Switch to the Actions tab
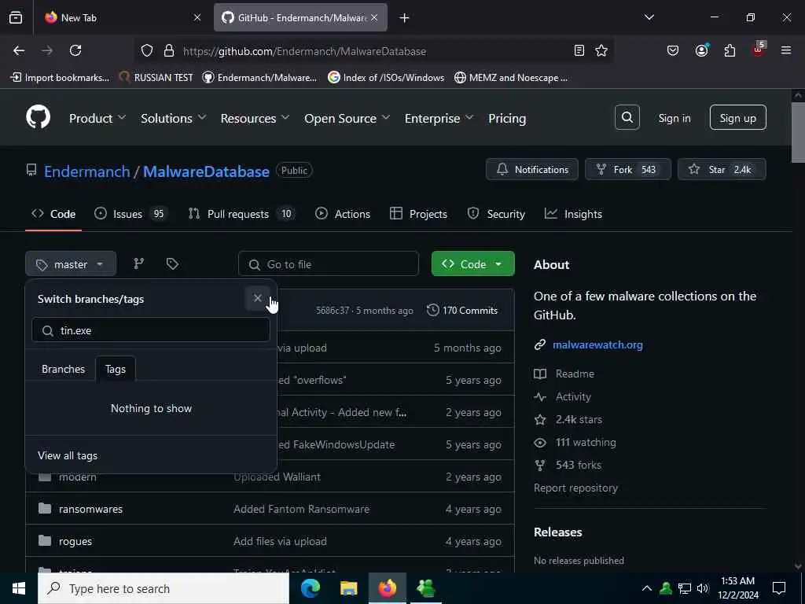The height and width of the screenshot is (604, 805). coord(343,214)
